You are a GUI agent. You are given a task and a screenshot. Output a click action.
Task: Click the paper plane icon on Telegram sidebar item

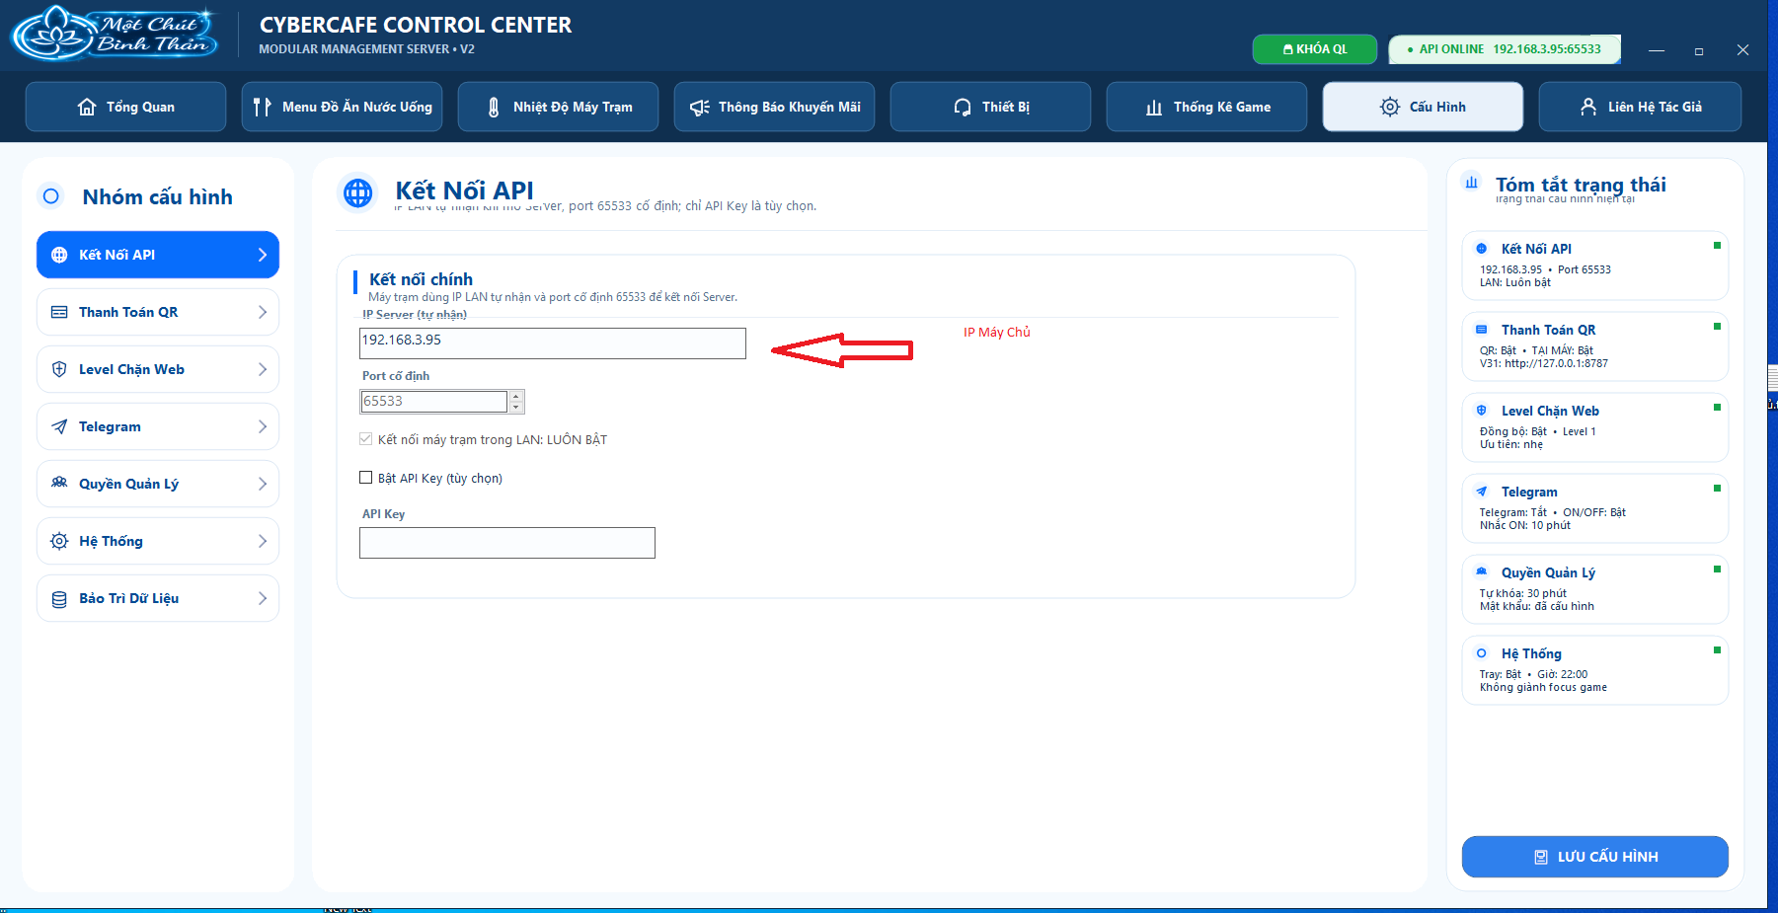click(59, 426)
